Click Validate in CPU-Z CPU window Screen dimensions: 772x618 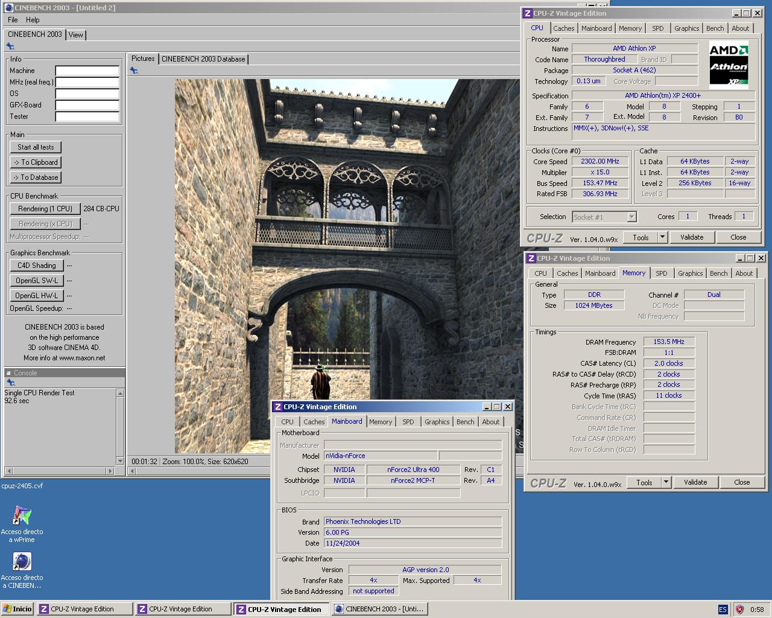pyautogui.click(x=692, y=237)
